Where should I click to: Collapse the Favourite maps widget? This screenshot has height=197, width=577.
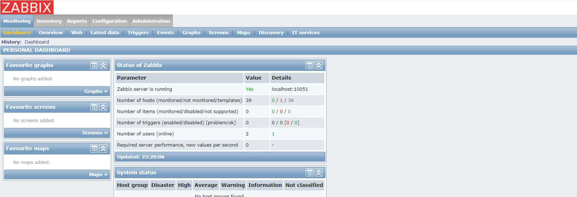tap(103, 148)
